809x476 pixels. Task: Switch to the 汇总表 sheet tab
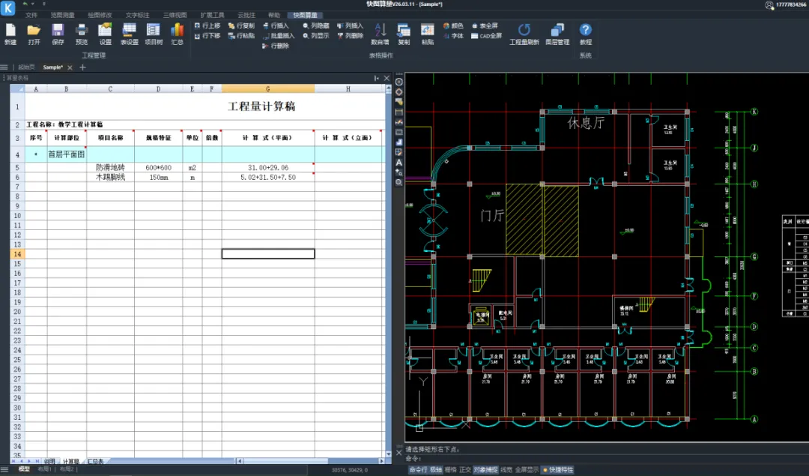pos(95,461)
